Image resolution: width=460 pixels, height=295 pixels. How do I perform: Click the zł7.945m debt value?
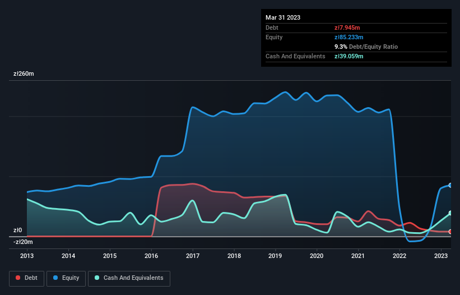pos(347,27)
